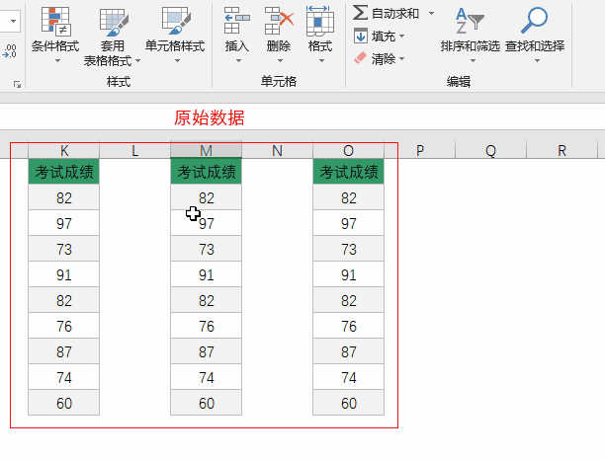This screenshot has height=460, width=605.
Task: Select cell with 87 in column K
Action: click(x=64, y=351)
